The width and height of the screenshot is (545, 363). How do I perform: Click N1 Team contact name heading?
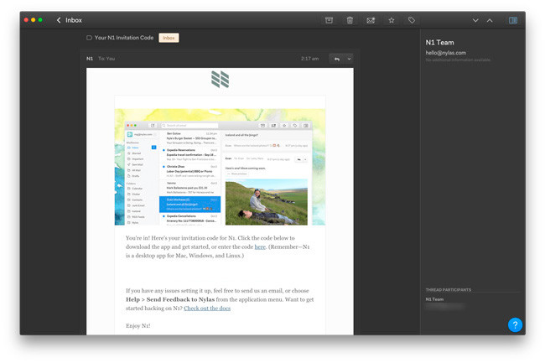pyautogui.click(x=439, y=43)
